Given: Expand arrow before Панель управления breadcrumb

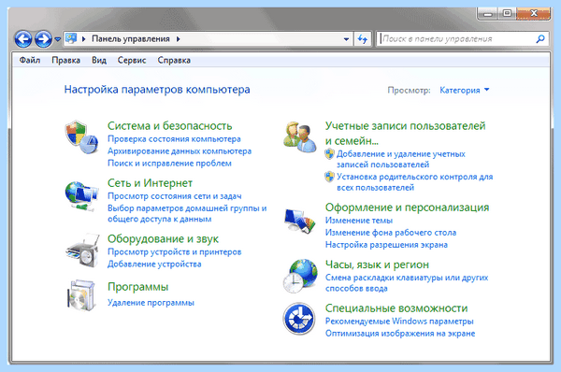Looking at the screenshot, I should (x=84, y=39).
